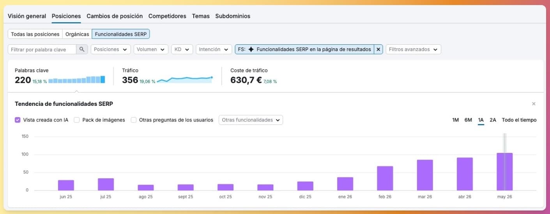This screenshot has height=214, width=550.
Task: Open the KD filter dropdown
Action: (x=182, y=49)
